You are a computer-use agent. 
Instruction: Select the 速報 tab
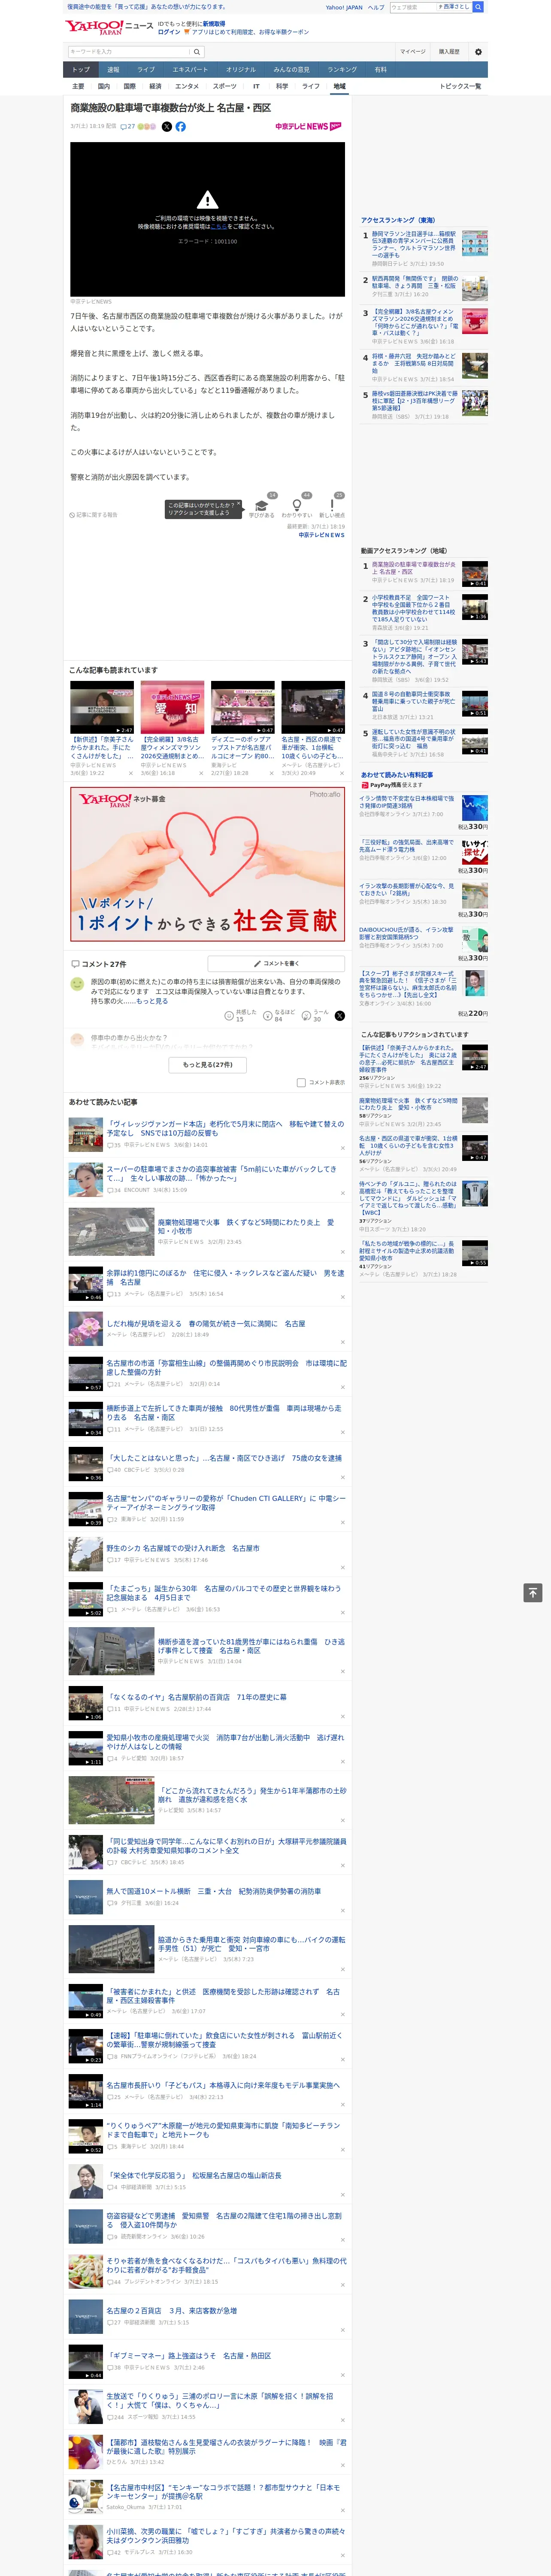113,70
